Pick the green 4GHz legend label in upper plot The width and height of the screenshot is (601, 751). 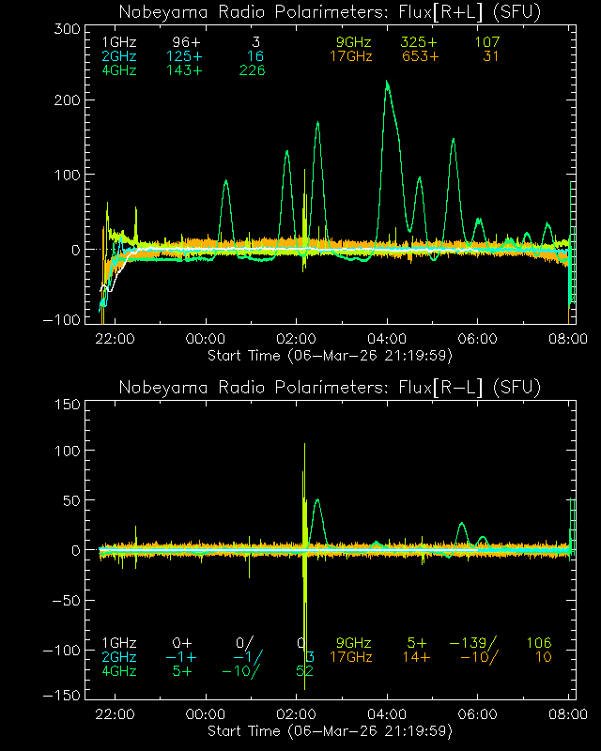(118, 70)
